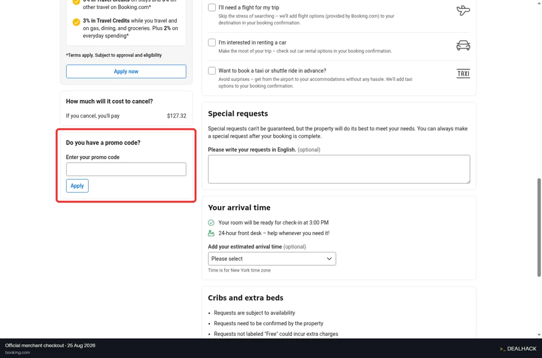The width and height of the screenshot is (542, 358).
Task: Click "Your room will be ready for check-in" text
Action: [273, 222]
